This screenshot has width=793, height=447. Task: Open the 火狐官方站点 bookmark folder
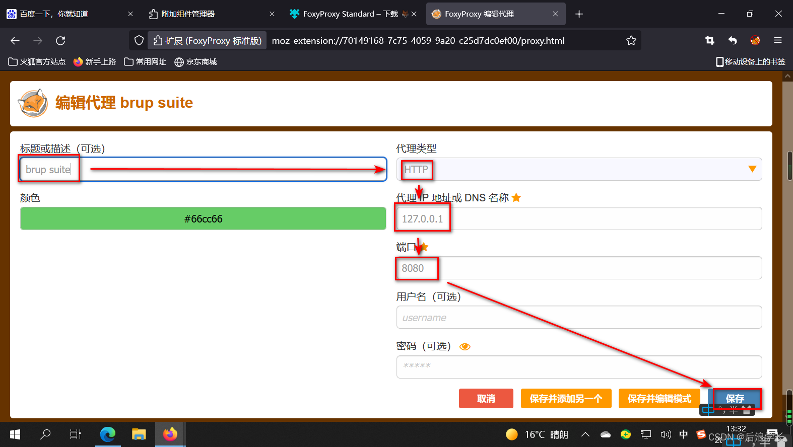(x=37, y=62)
